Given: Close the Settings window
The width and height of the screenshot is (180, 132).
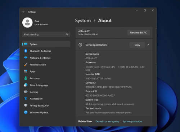Looking at the screenshot, I should (x=153, y=10).
